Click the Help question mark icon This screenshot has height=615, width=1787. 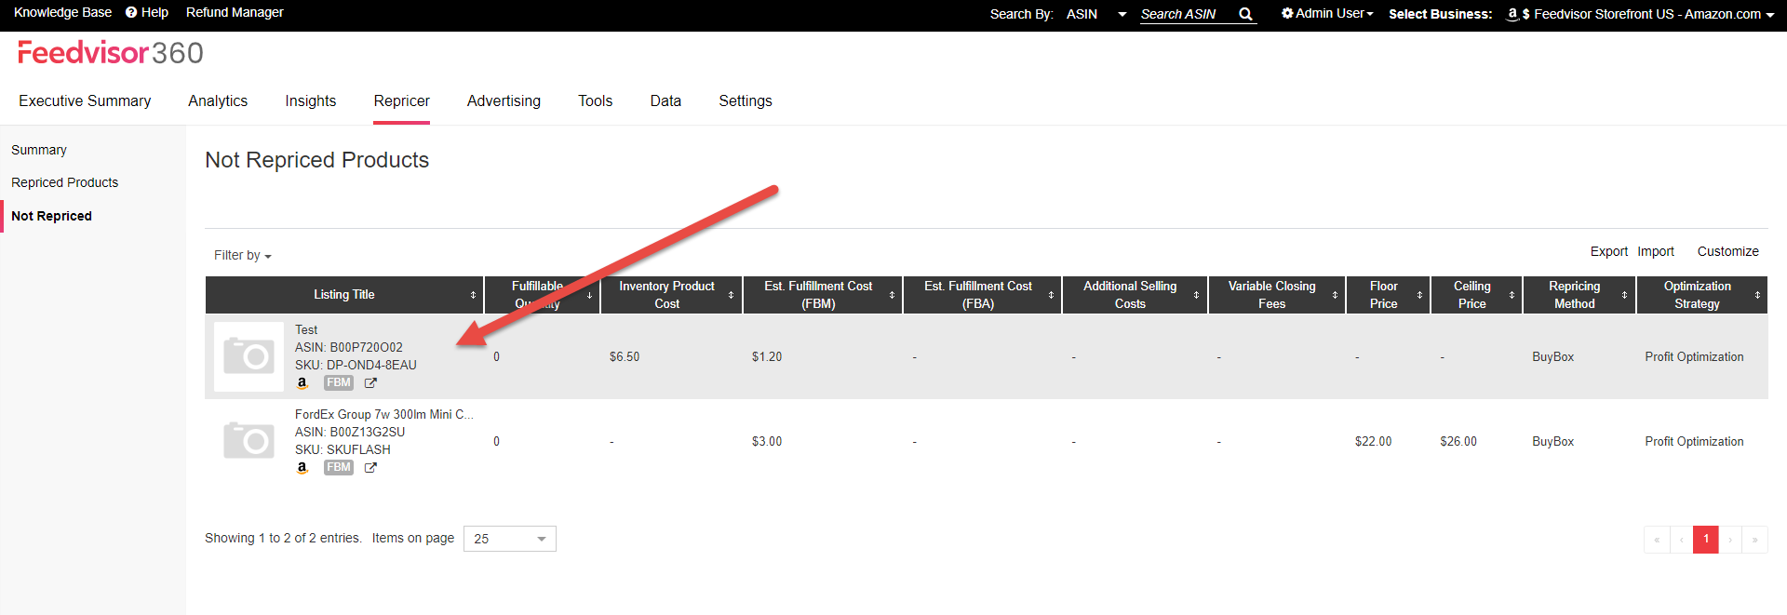point(131,12)
